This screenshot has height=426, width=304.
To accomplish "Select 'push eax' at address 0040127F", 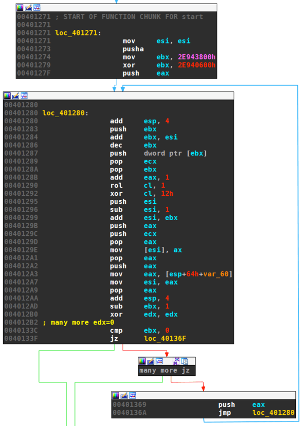I will (x=146, y=74).
